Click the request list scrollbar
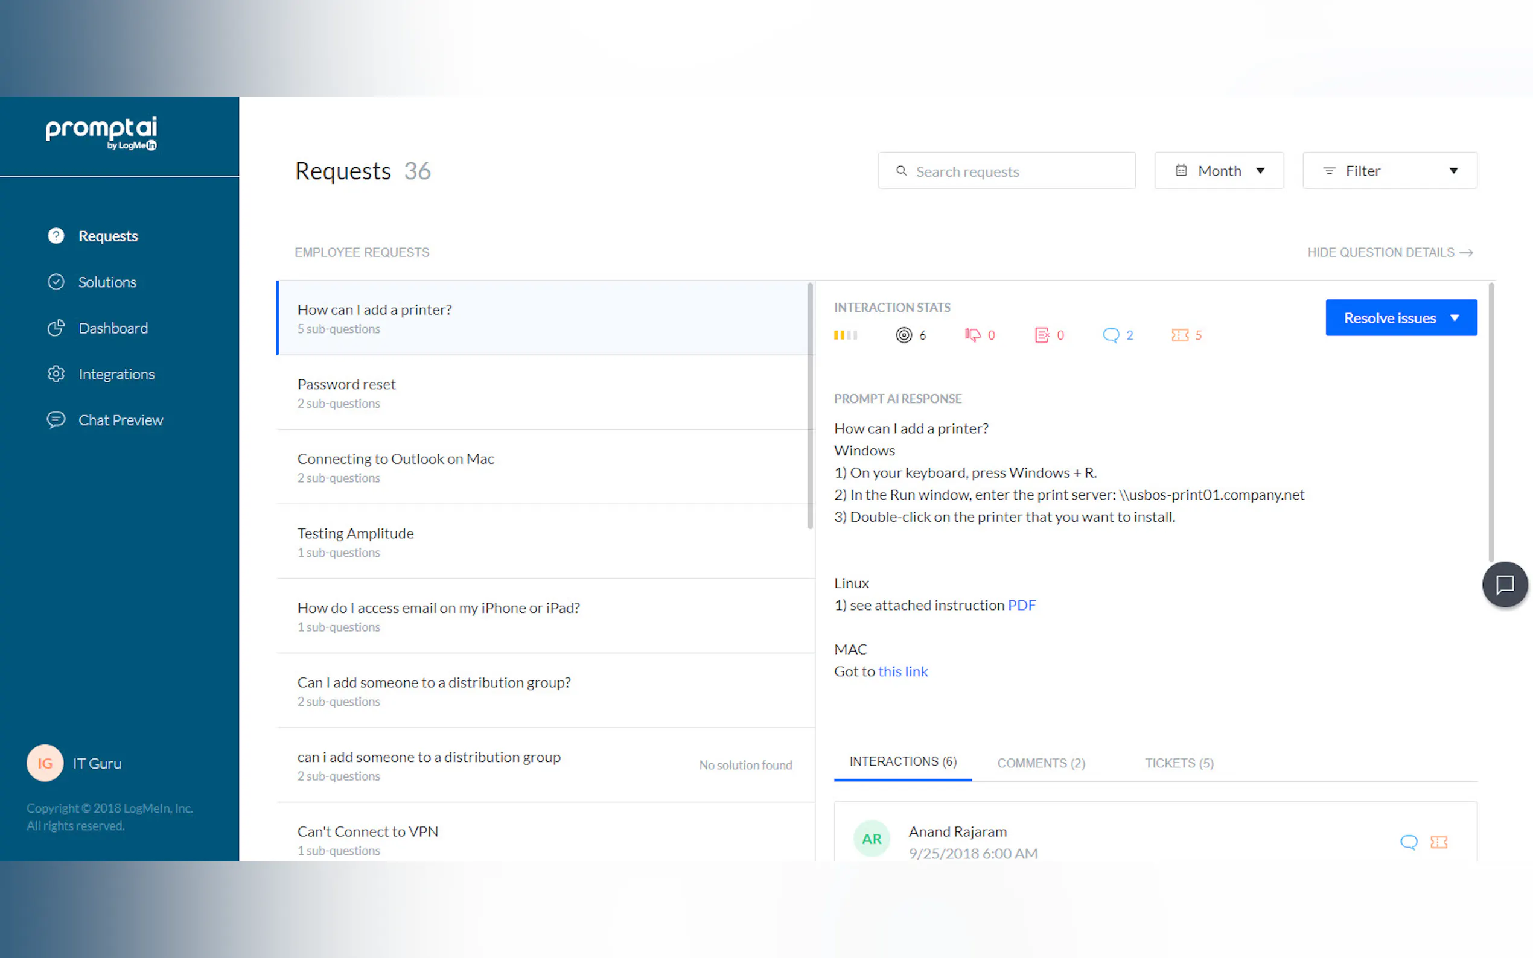Image resolution: width=1533 pixels, height=958 pixels. [x=809, y=405]
